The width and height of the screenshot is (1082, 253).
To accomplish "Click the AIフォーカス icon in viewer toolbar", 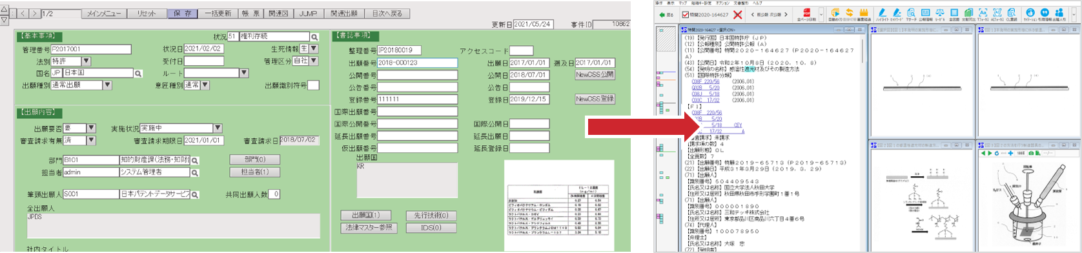I will pos(997,14).
